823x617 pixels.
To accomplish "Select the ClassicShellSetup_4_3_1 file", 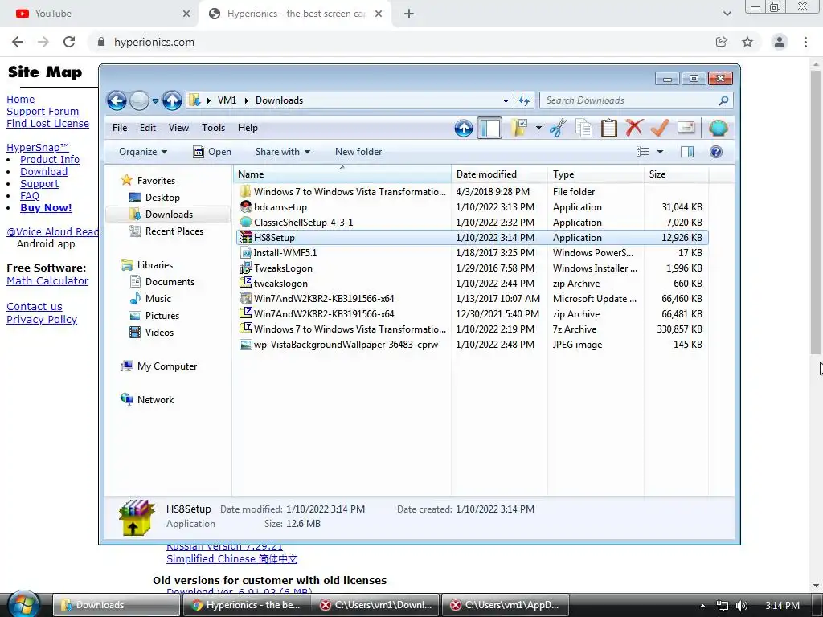I will click(x=473, y=223).
